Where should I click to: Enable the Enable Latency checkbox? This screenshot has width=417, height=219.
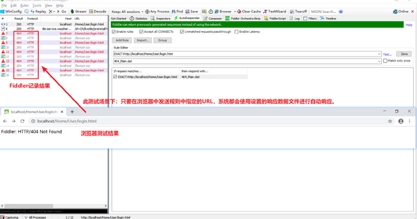point(236,32)
